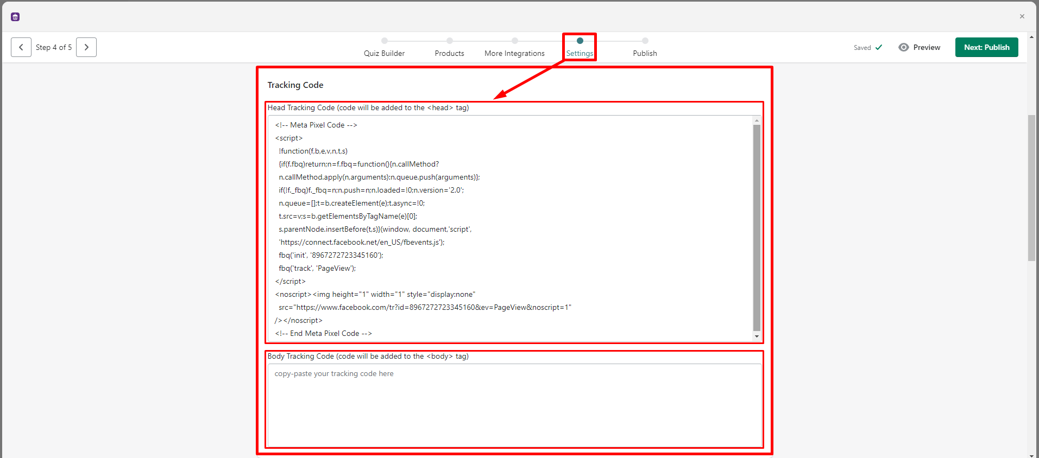Image resolution: width=1039 pixels, height=458 pixels.
Task: Click the purple app logo icon
Action: tap(15, 17)
